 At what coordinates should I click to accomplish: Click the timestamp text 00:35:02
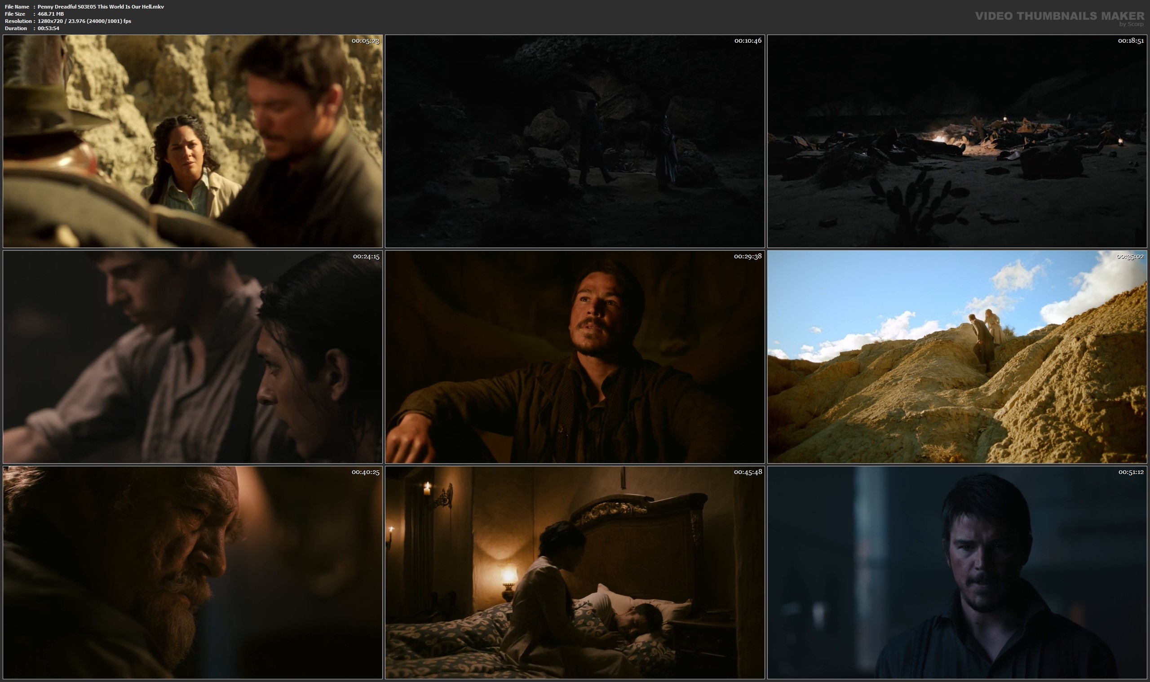(1130, 257)
